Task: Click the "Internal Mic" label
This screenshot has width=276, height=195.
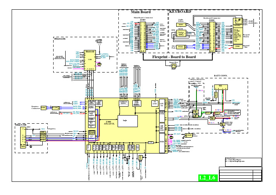Action: pyautogui.click(x=246, y=47)
